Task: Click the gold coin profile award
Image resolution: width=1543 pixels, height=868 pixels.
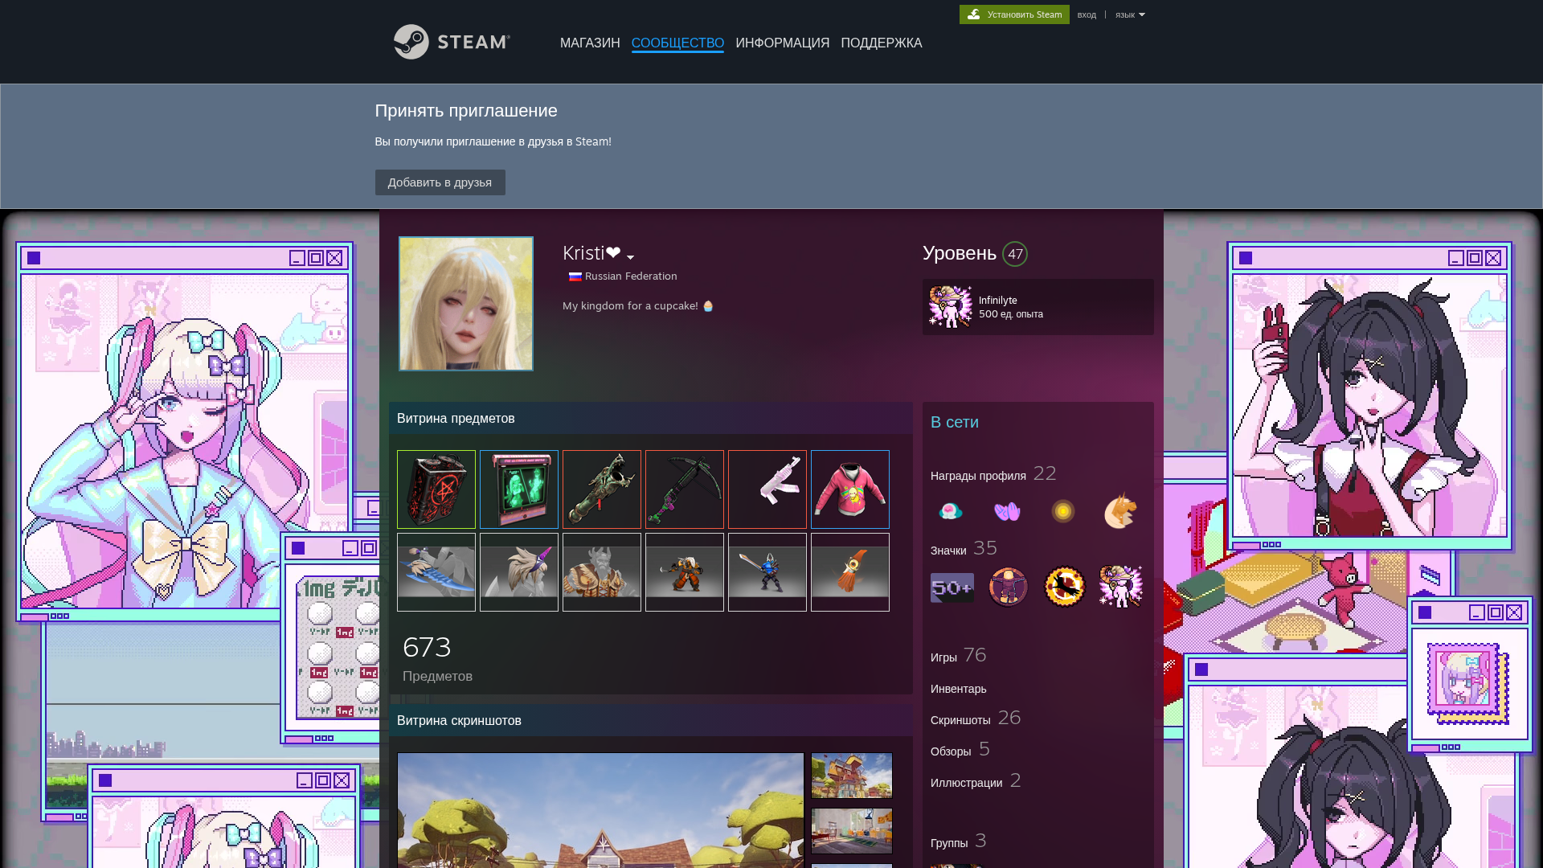Action: click(x=1063, y=511)
